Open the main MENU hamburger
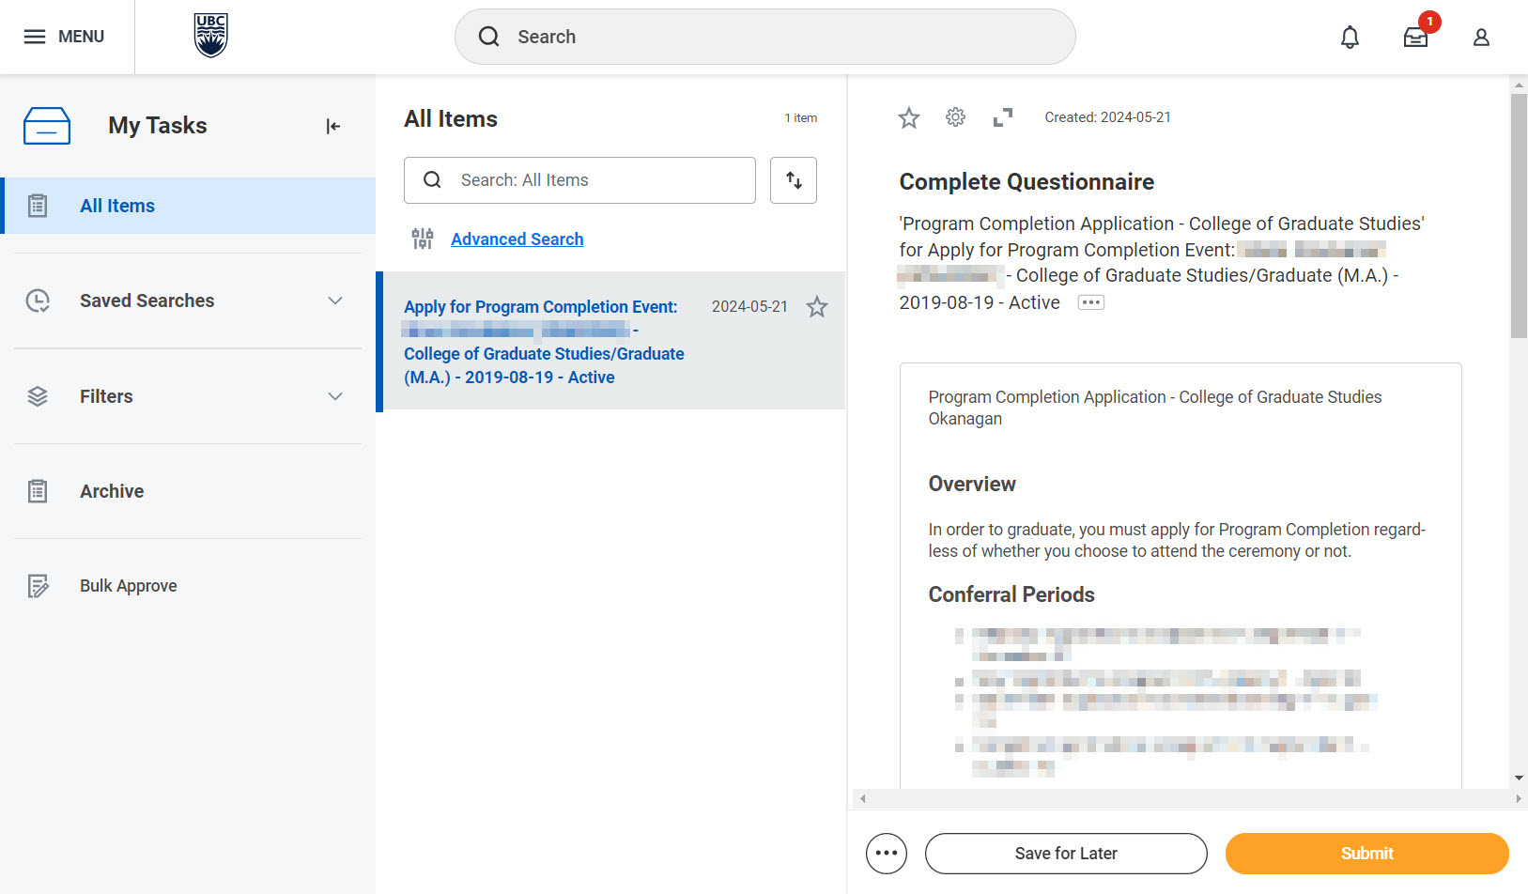 [64, 37]
